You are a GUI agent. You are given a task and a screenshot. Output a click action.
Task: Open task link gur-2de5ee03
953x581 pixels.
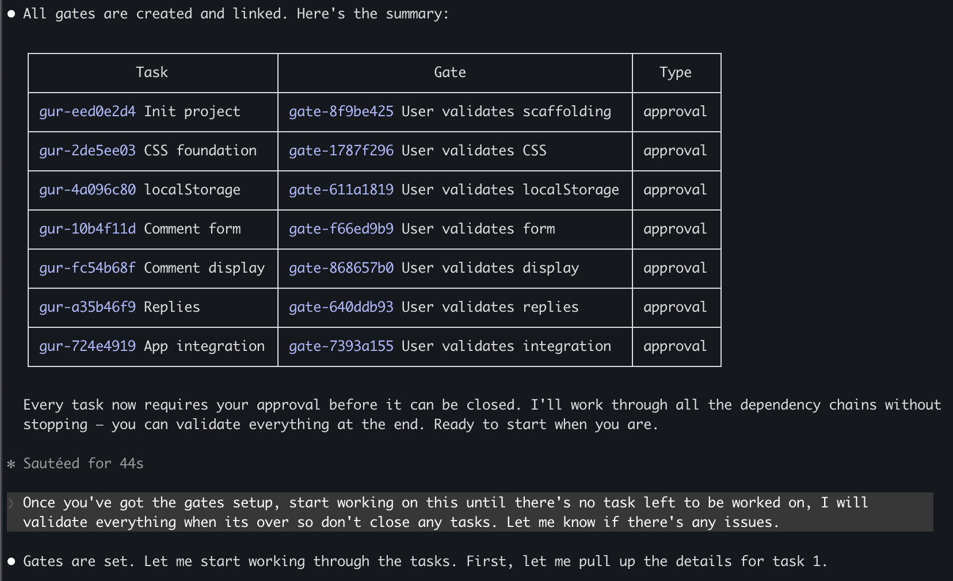pyautogui.click(x=87, y=151)
